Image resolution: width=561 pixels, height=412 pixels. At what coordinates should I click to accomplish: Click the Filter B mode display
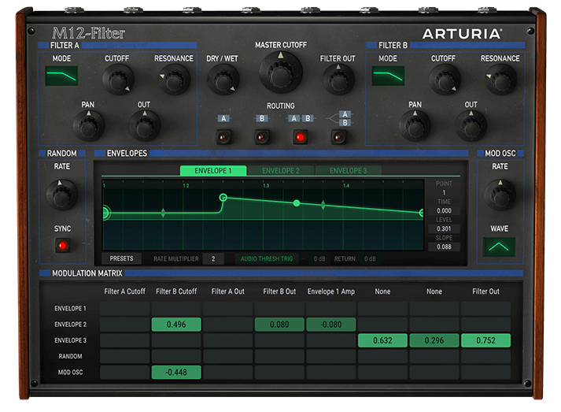(388, 76)
